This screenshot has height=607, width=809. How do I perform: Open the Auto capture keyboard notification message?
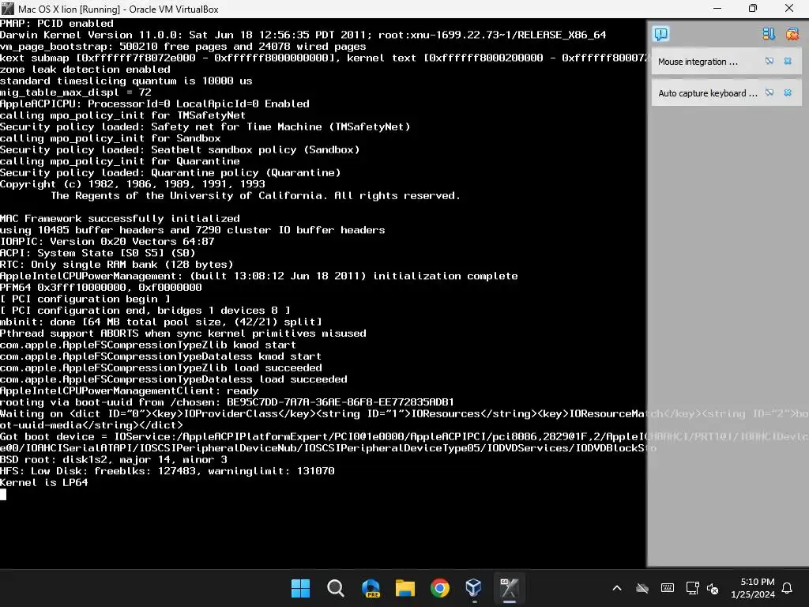[707, 93]
